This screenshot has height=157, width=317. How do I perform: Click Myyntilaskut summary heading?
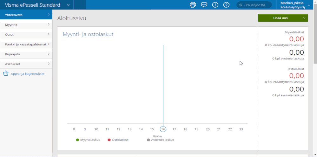coord(294,32)
